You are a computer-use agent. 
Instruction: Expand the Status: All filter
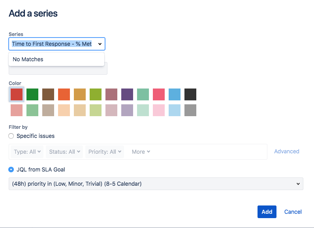click(x=63, y=152)
